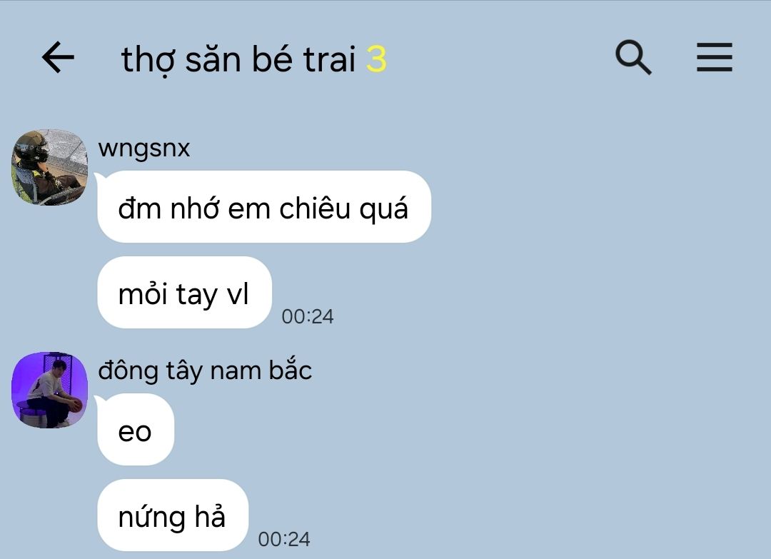771x559 pixels.
Task: Click the speech tail of the 'eo' bubble
Action: pos(99,401)
